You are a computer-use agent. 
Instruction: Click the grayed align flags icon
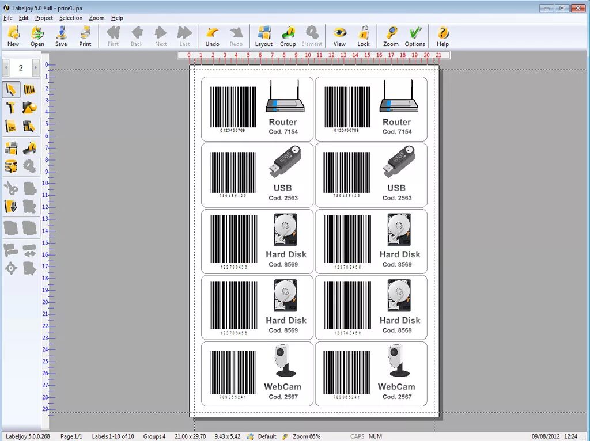pyautogui.click(x=11, y=250)
